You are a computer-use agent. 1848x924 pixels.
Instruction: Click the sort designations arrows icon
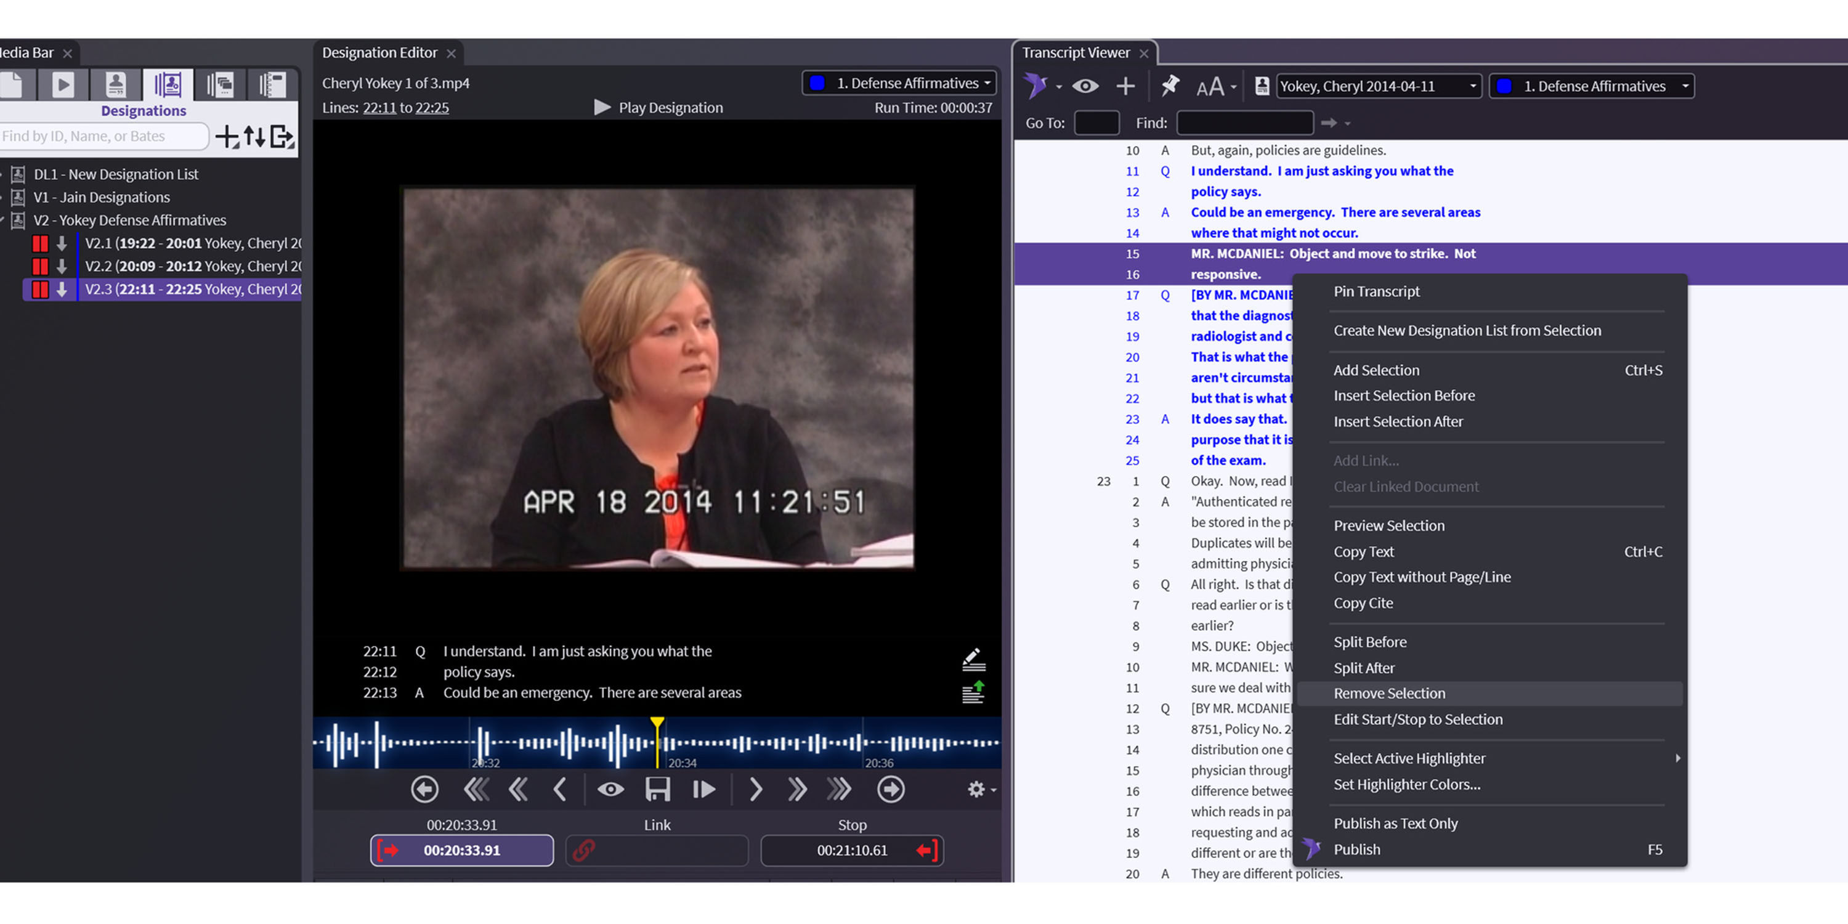254,136
